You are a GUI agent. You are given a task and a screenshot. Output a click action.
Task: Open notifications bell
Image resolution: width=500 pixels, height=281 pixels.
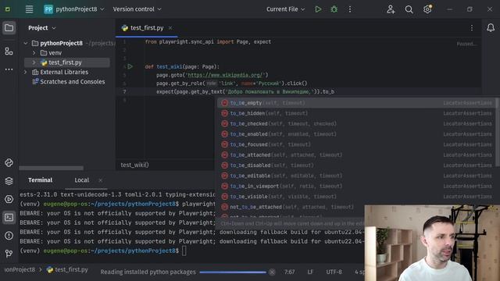491,28
